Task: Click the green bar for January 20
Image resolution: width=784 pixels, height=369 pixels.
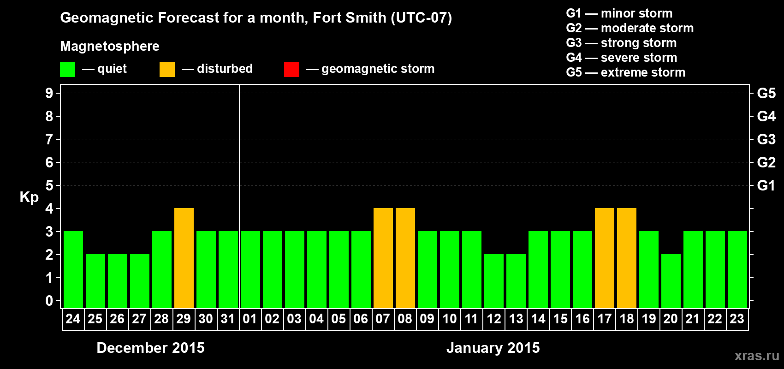Action: coord(671,281)
